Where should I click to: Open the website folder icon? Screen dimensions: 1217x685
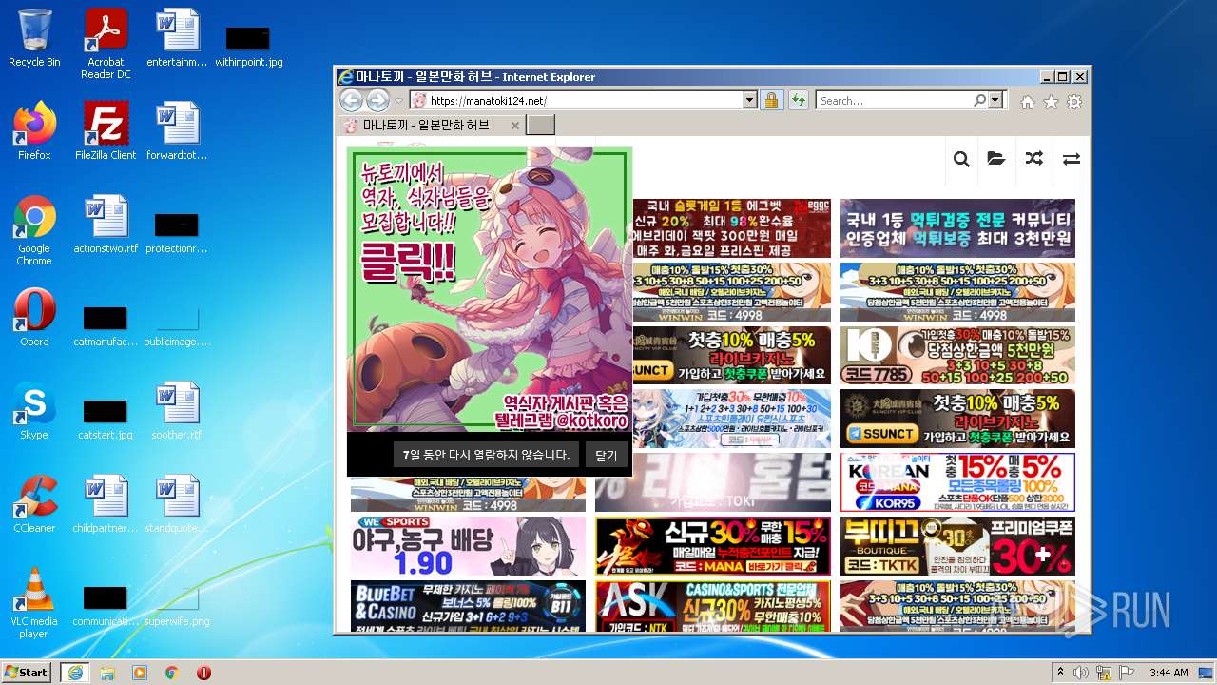[996, 159]
